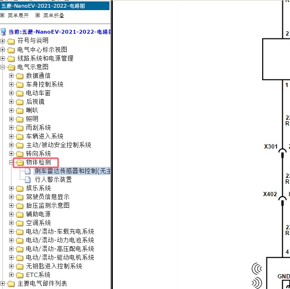Click the GND label in the diagram
Screen dimensions: 290x289
tap(284, 276)
